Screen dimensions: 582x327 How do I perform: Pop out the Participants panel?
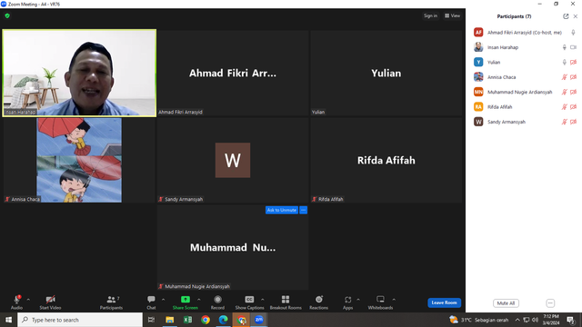coord(566,16)
